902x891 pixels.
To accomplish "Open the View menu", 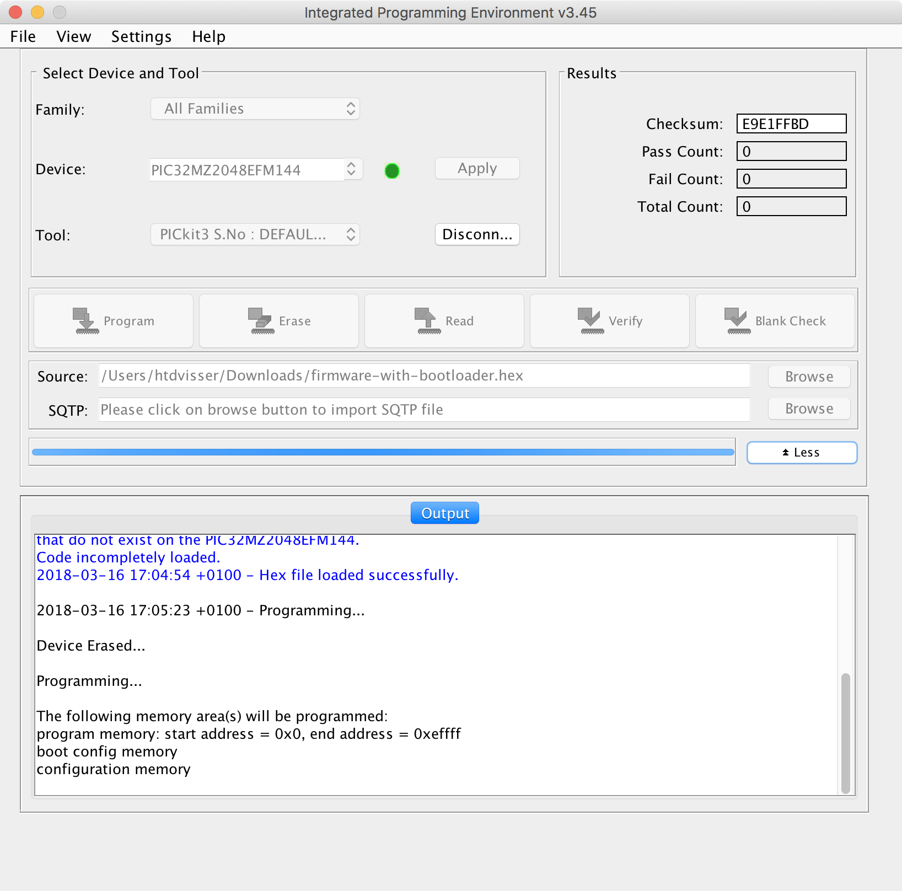I will pos(74,36).
